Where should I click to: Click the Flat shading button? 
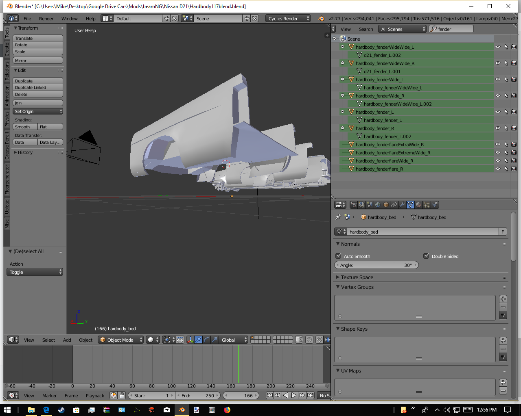coord(50,127)
